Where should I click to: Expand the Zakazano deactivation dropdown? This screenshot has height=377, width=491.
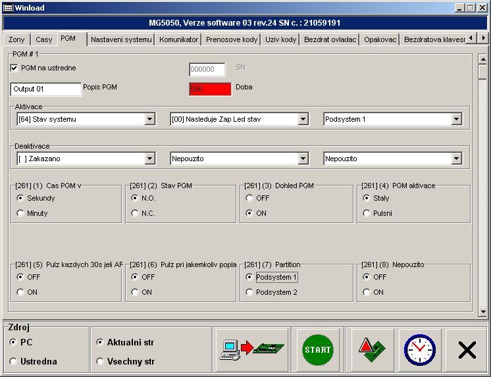point(149,159)
